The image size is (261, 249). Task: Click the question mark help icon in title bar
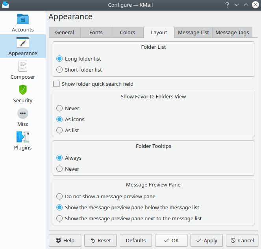click(227, 5)
